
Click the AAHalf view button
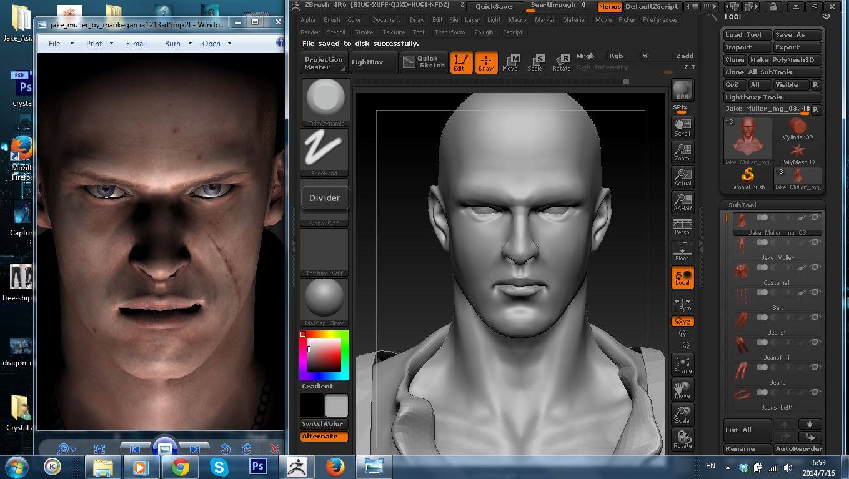682,202
